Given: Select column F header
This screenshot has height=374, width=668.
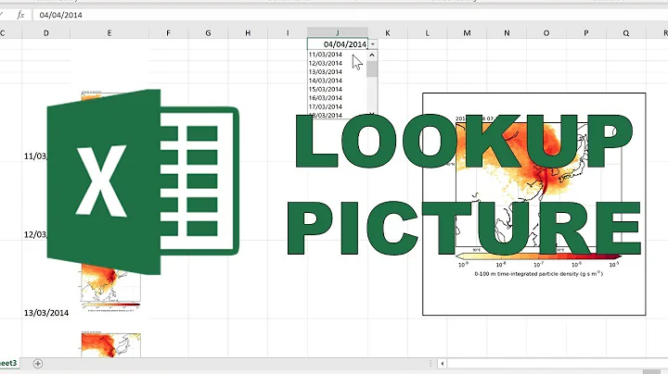Looking at the screenshot, I should coord(168,32).
